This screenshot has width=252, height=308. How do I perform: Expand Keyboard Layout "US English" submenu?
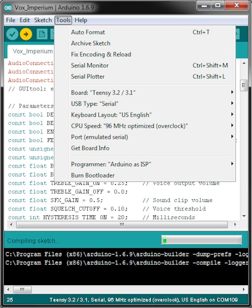tap(145, 115)
